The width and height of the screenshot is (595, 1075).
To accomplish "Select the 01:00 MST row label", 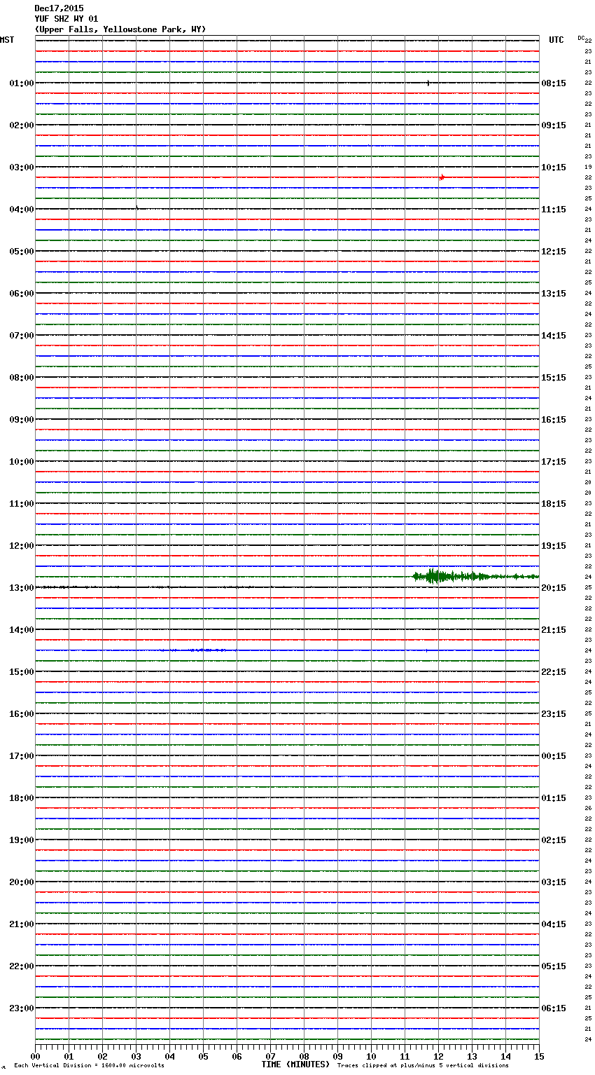I will (21, 83).
